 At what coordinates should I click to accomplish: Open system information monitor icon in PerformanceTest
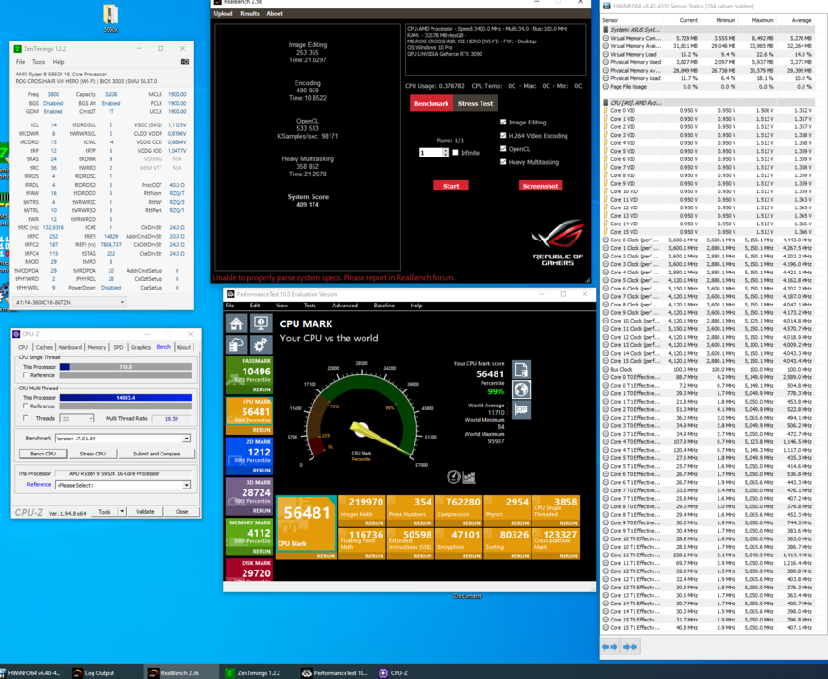pos(261,323)
